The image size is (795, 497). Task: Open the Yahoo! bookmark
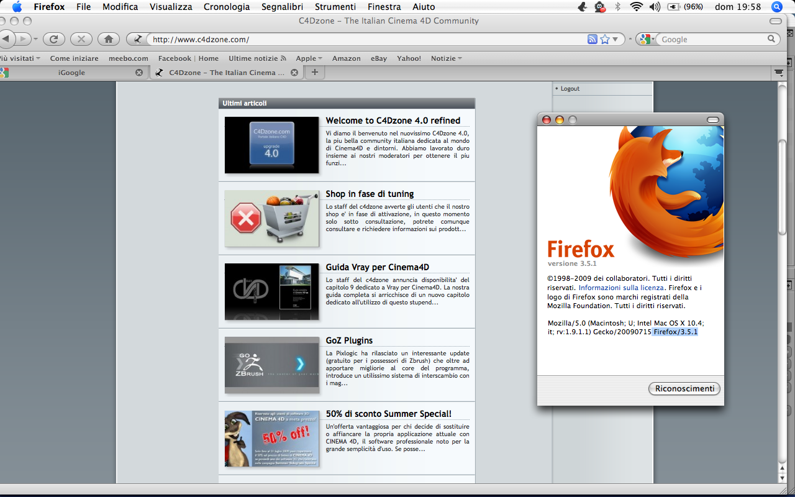[x=409, y=58]
